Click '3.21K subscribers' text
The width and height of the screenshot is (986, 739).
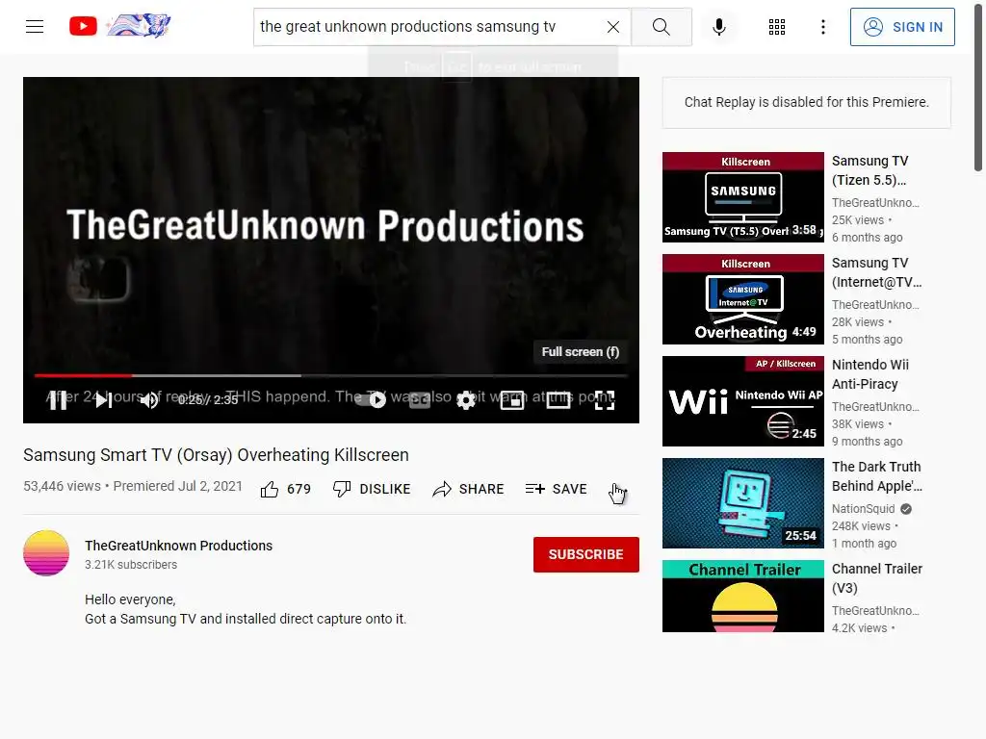click(x=131, y=564)
